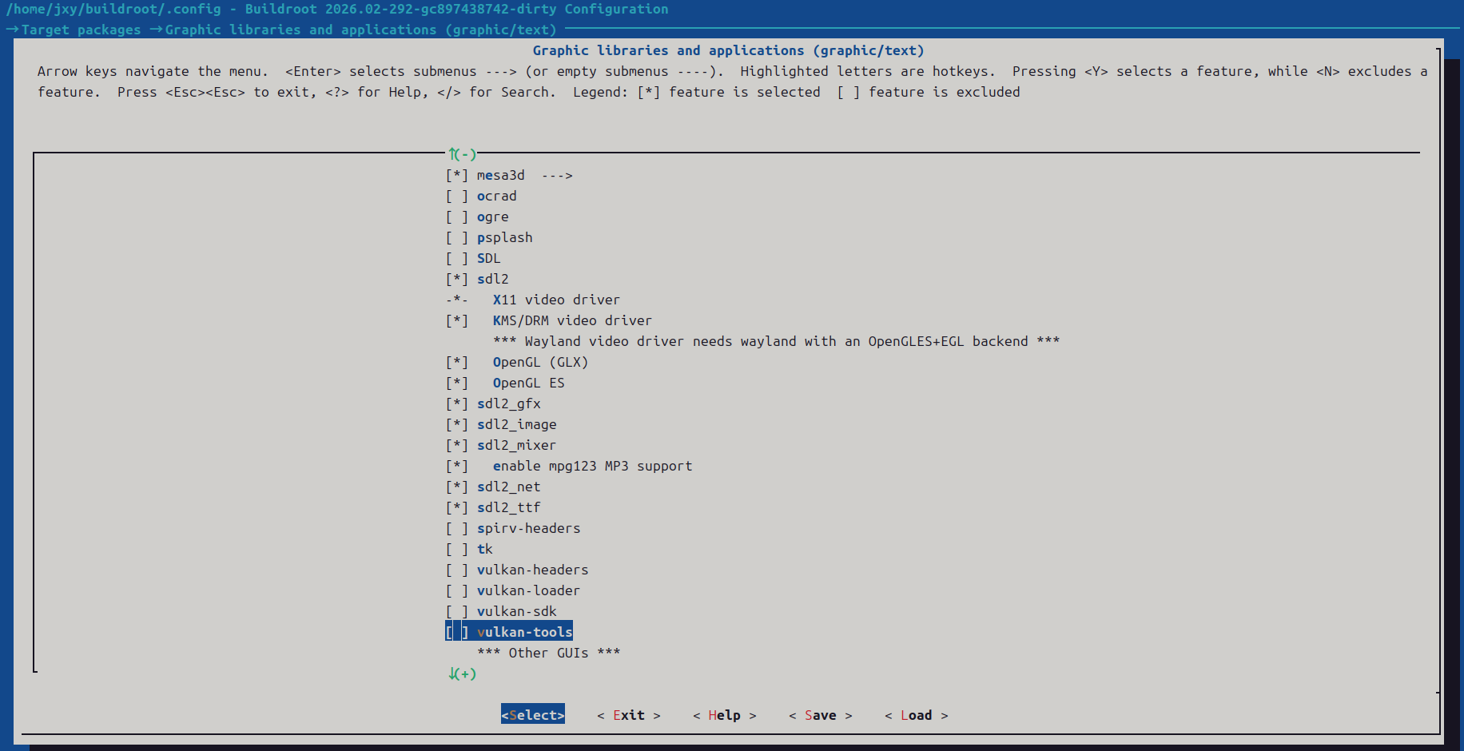Select the X11 video driver entry
Screen dimensions: 1464x751
click(x=555, y=300)
